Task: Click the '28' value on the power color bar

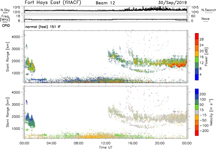Action: (201, 39)
